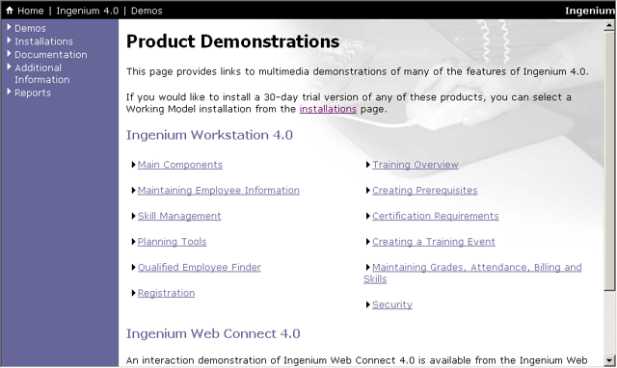617x368 pixels.
Task: Click bullet arrow beside Maintaining Grades link
Action: click(x=368, y=267)
